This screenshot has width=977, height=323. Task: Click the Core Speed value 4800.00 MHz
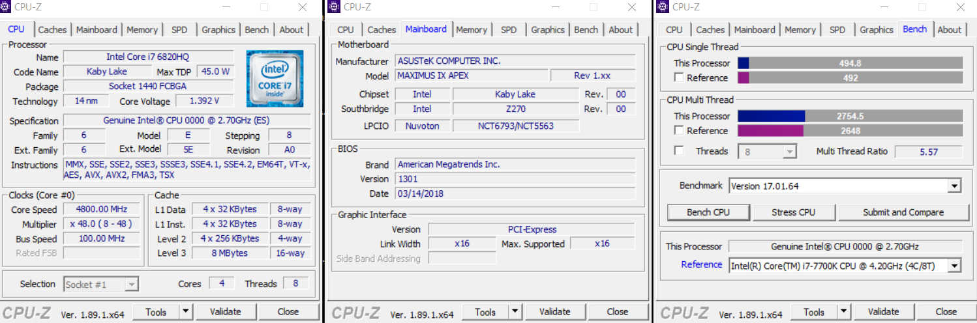100,210
